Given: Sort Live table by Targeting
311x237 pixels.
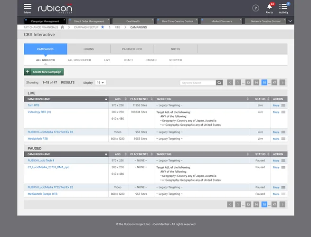Looking at the screenshot, I should coord(247,99).
